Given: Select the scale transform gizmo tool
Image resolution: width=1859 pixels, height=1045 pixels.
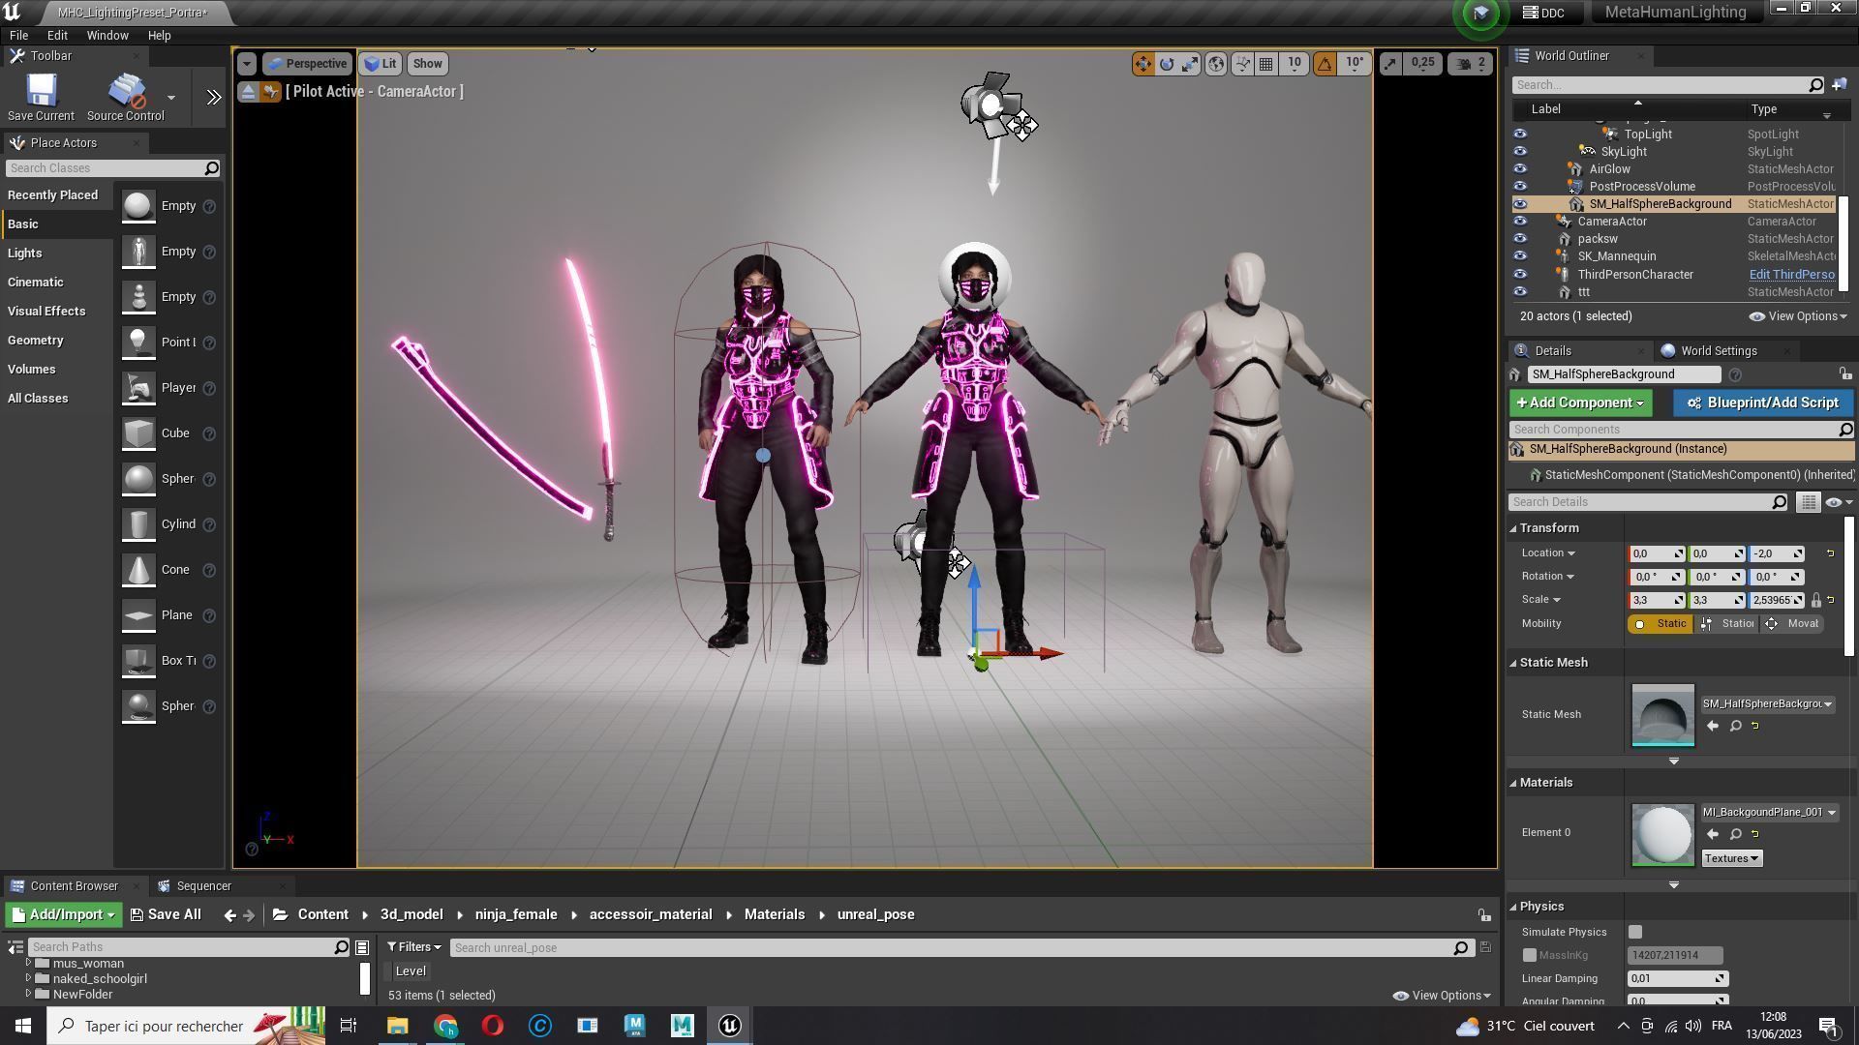Looking at the screenshot, I should 1190,64.
